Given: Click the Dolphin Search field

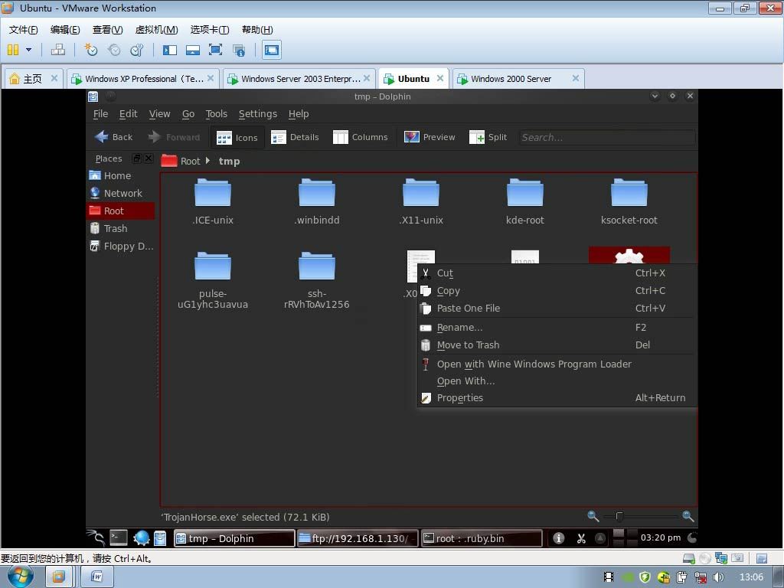Looking at the screenshot, I should tap(606, 138).
